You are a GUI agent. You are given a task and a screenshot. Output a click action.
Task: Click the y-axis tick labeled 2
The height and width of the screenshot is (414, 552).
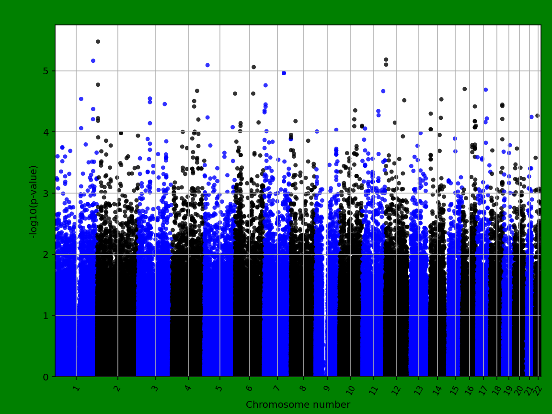coord(46,254)
